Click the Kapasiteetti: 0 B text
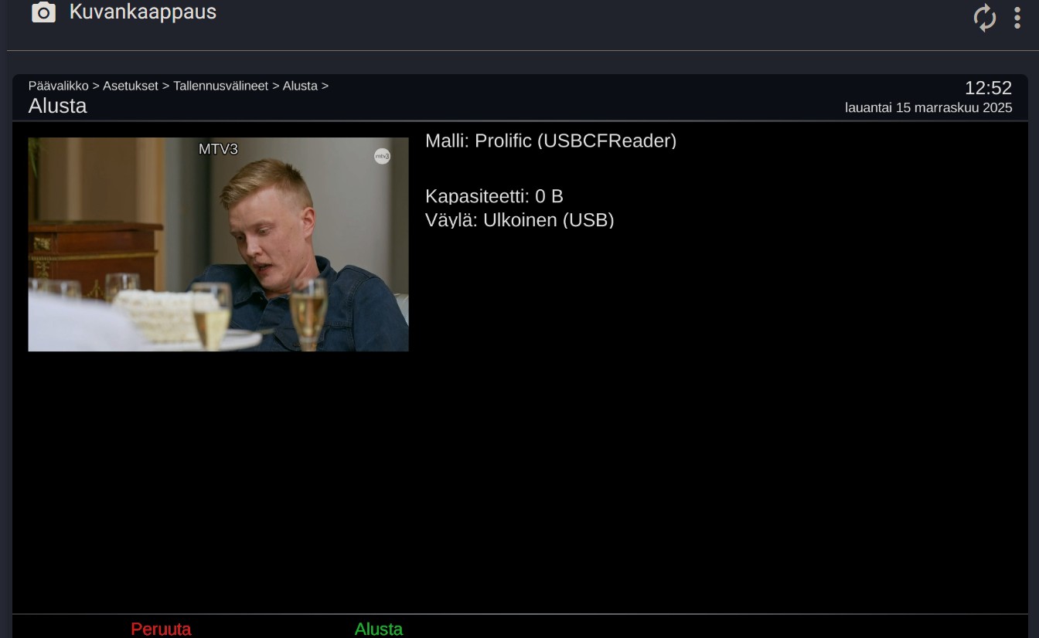Screen dimensions: 1039x638 [x=494, y=196]
